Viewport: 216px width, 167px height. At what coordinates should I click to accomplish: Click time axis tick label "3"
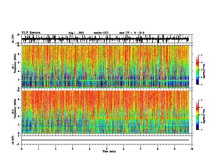73,149
